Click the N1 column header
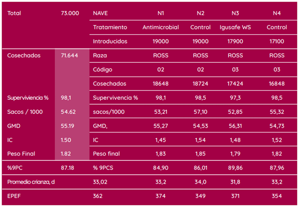Viewport: 299px width, 207px height. [160, 12]
